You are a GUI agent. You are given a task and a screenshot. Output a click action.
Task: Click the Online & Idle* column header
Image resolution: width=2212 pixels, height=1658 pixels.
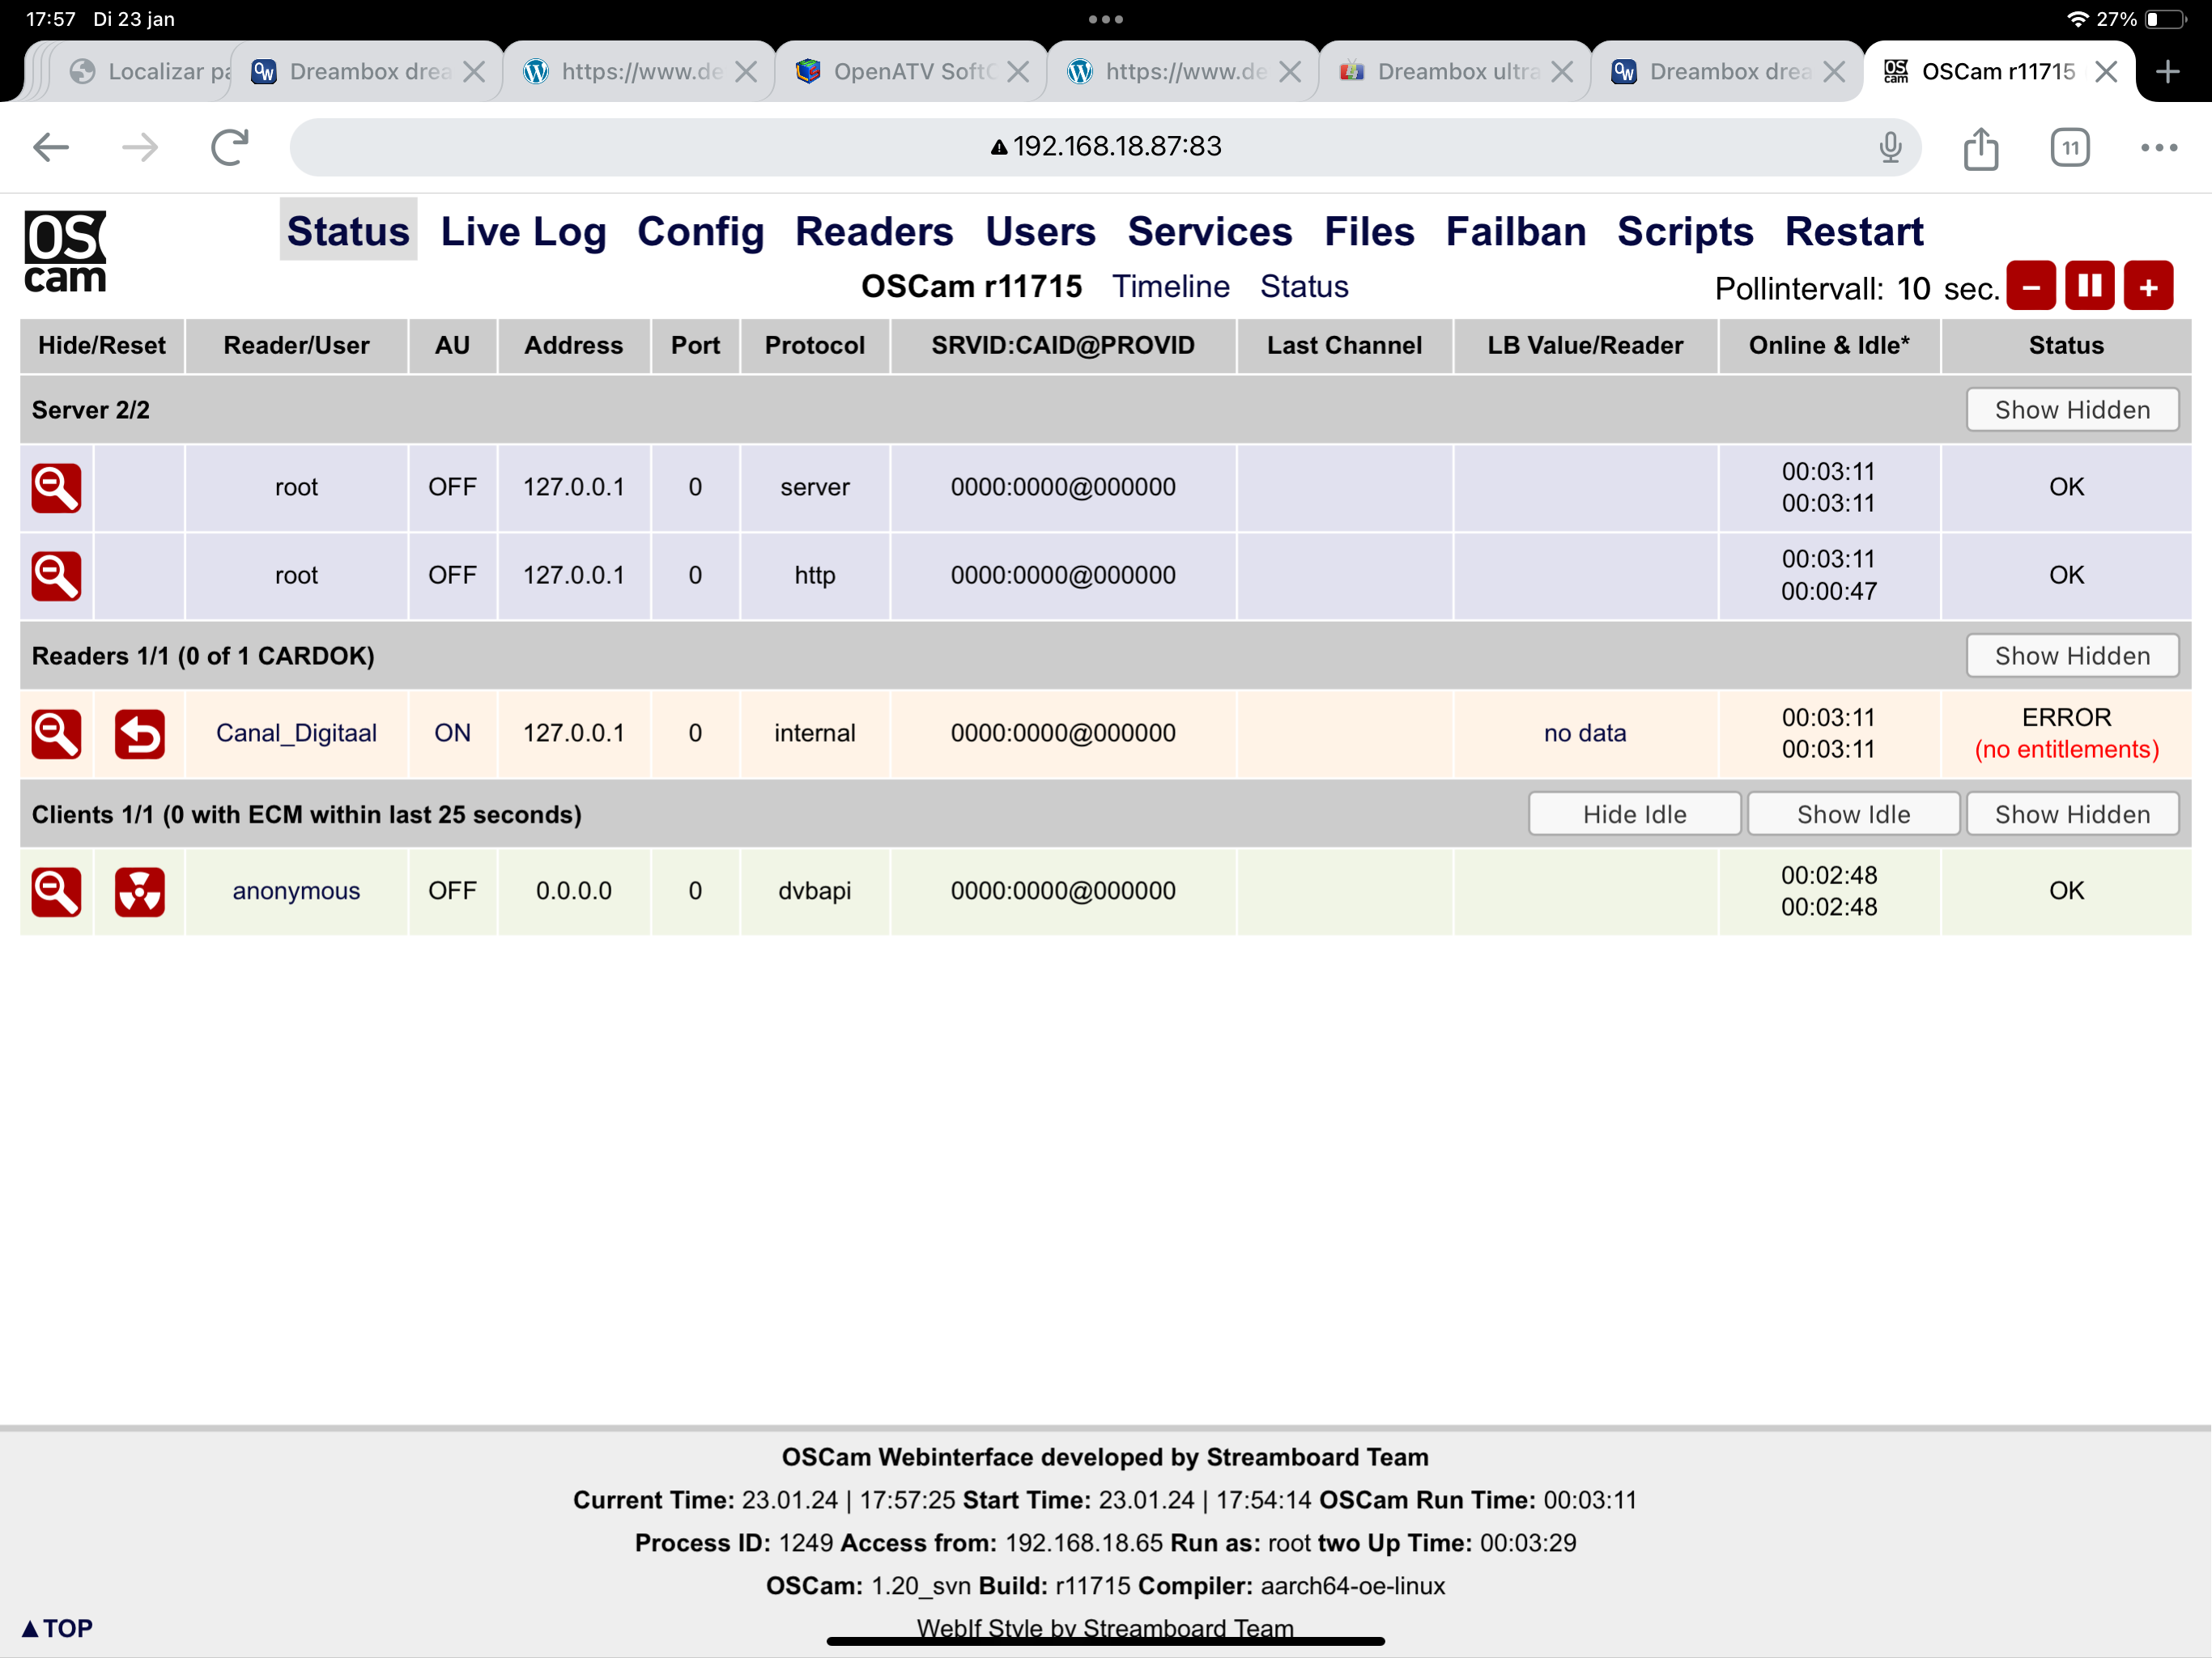(1829, 346)
